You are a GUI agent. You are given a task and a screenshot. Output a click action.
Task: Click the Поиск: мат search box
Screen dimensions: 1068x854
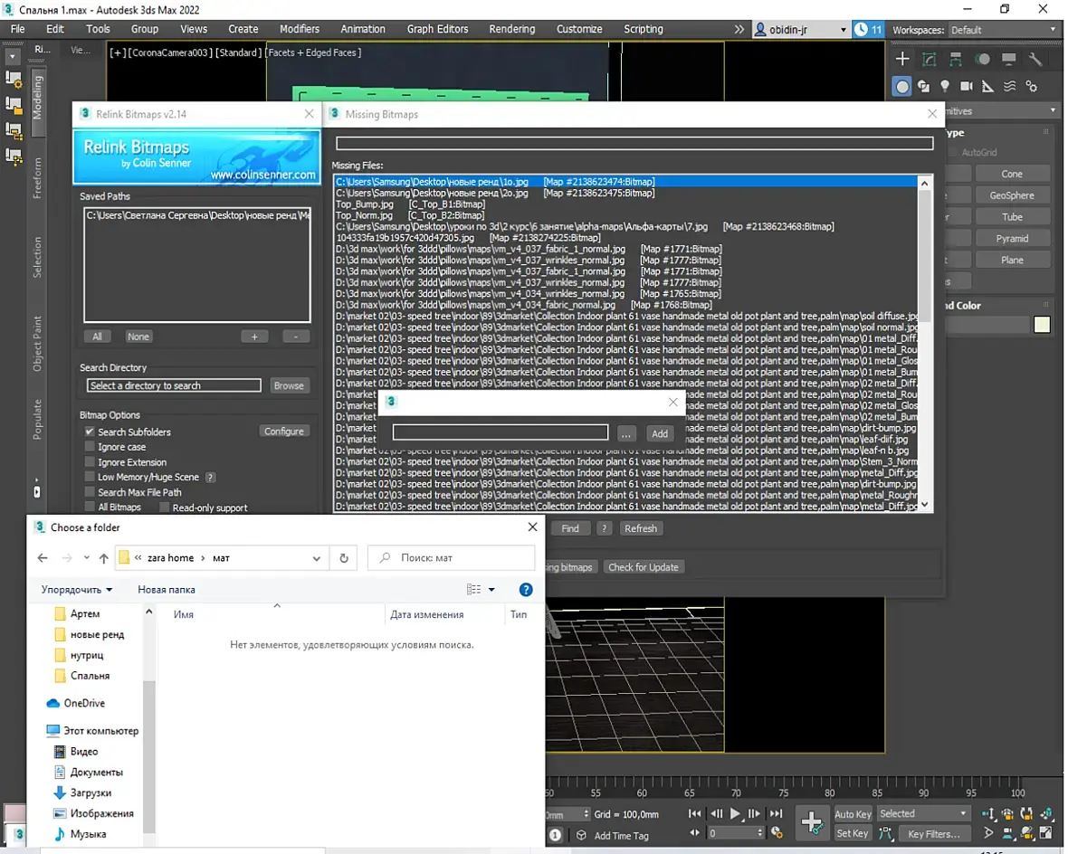tap(451, 558)
